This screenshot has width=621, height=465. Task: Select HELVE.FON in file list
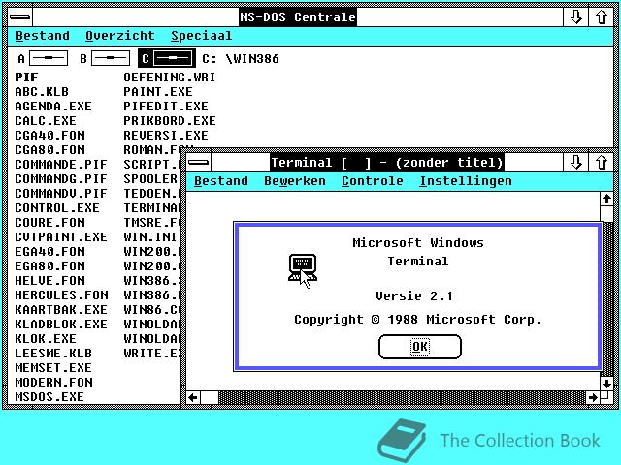coord(49,281)
